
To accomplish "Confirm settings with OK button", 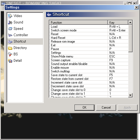I will 84,108.
